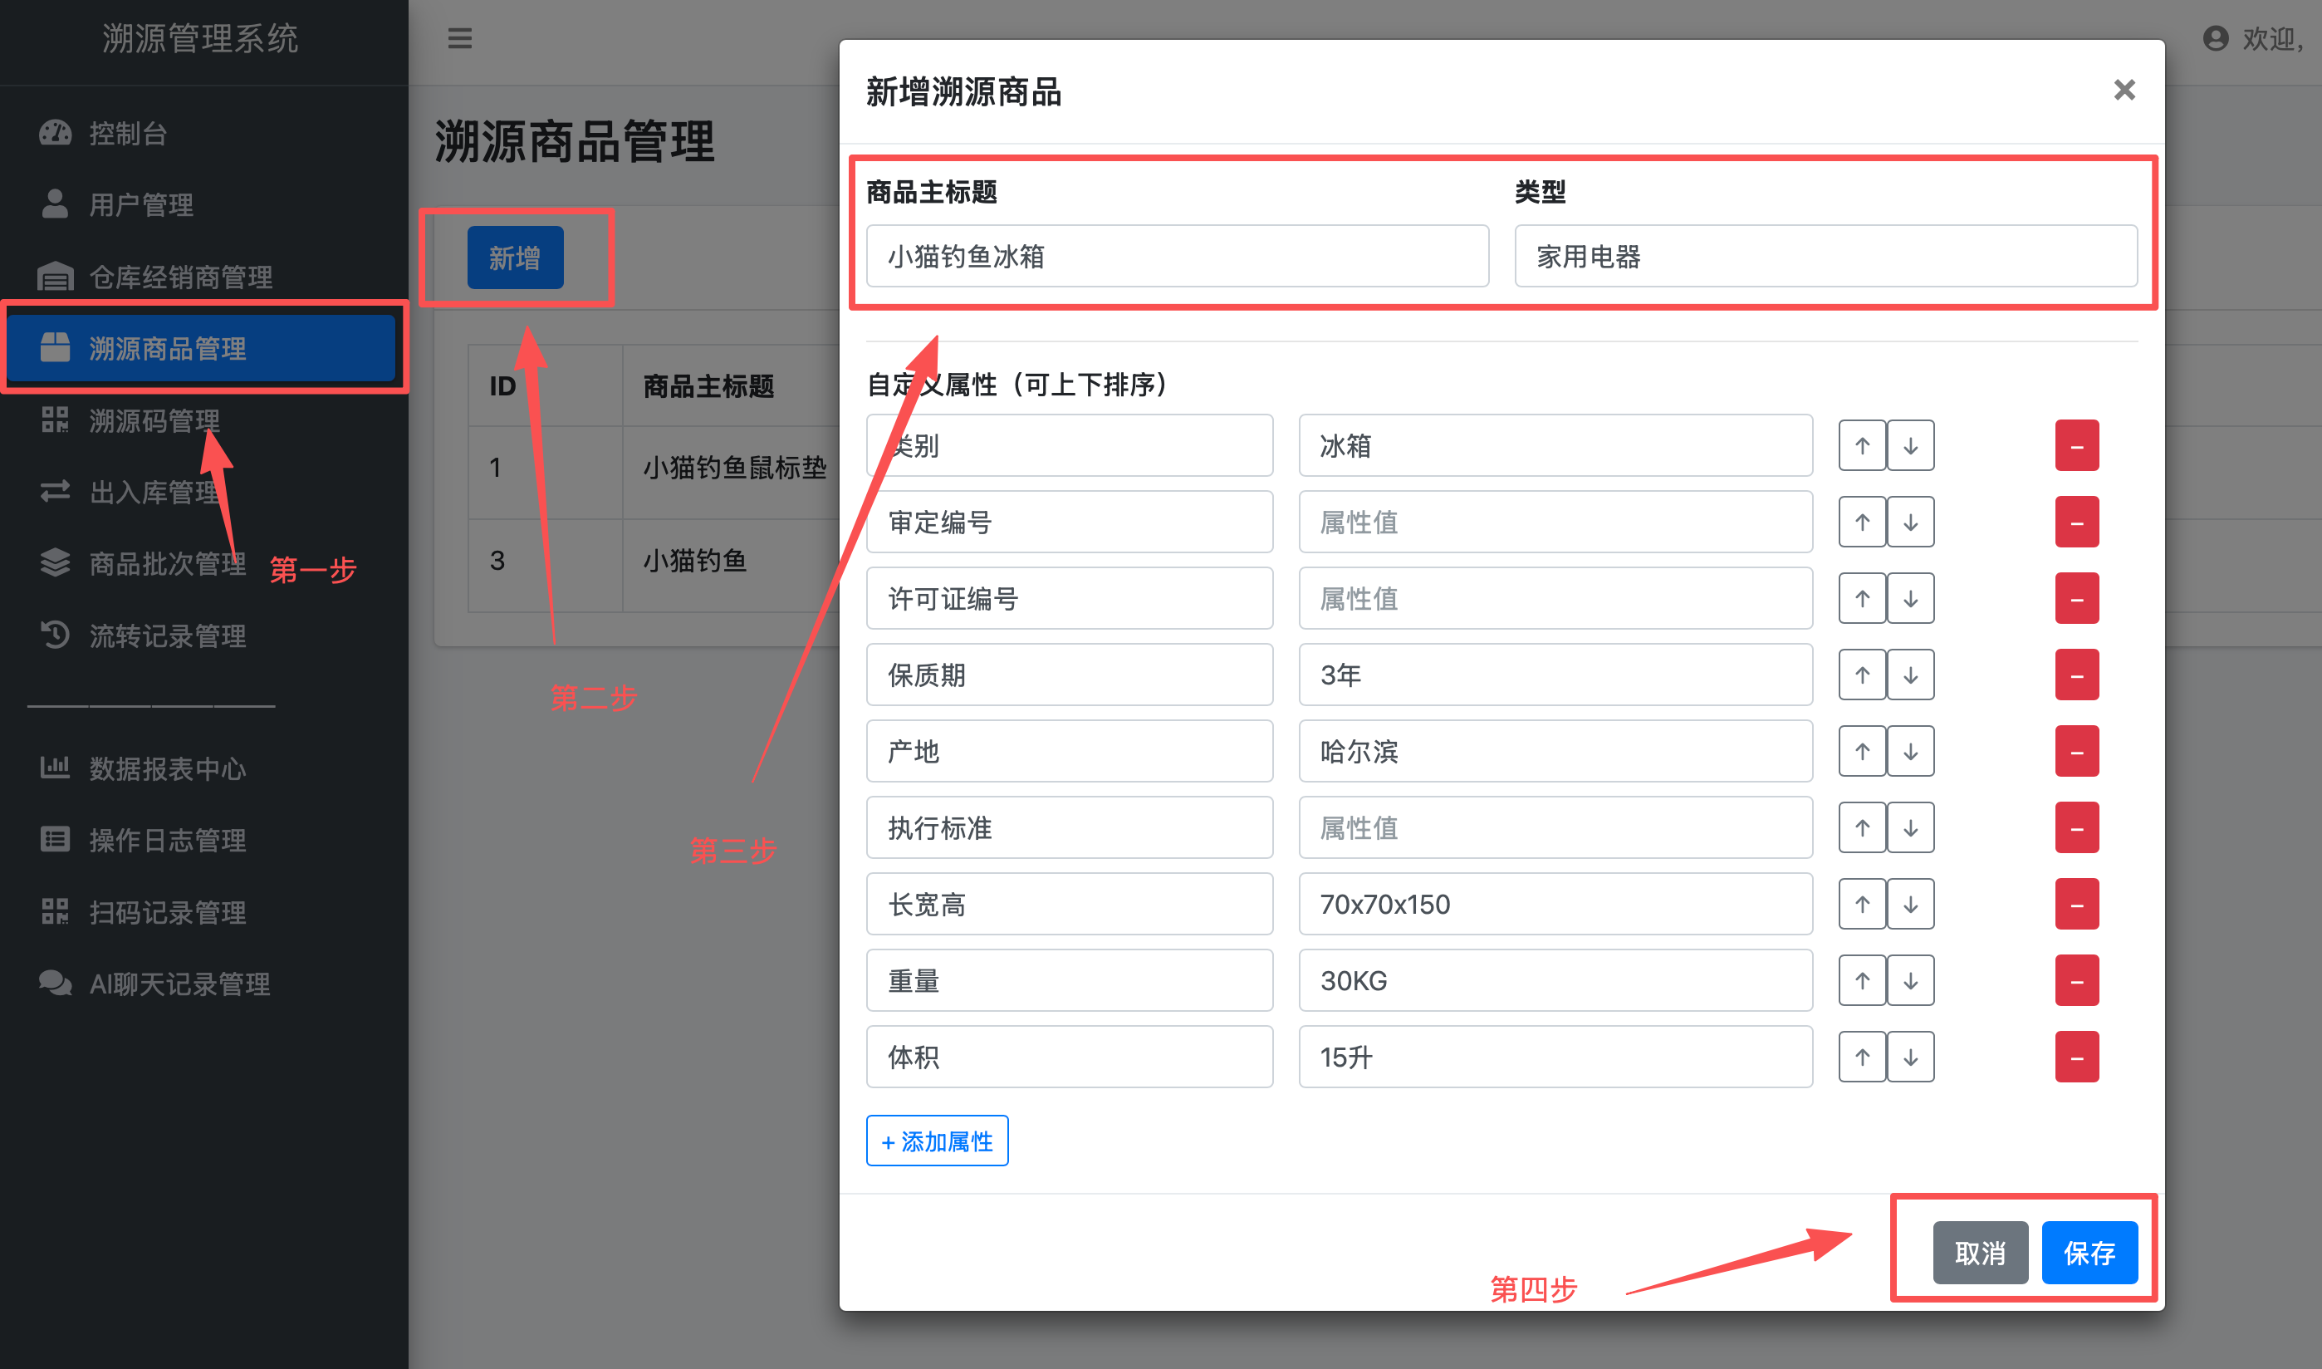
Task: Click the value field containing 30KG
Action: pyautogui.click(x=1555, y=982)
